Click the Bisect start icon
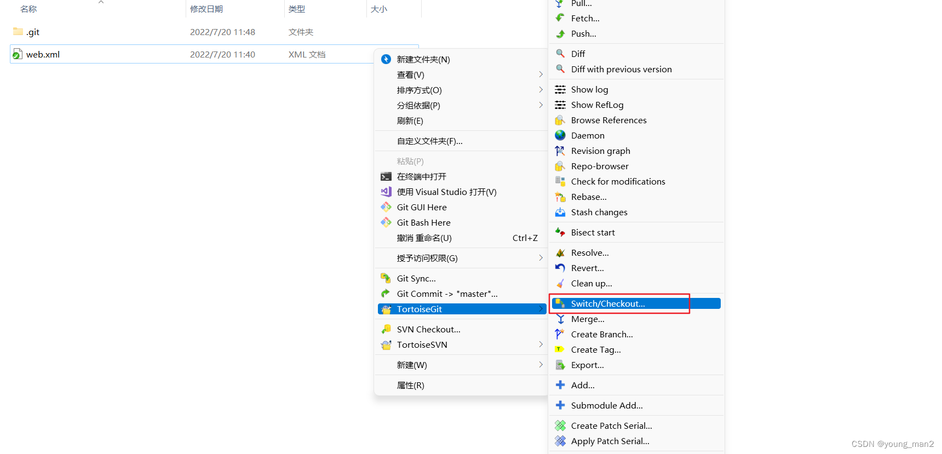 point(560,232)
